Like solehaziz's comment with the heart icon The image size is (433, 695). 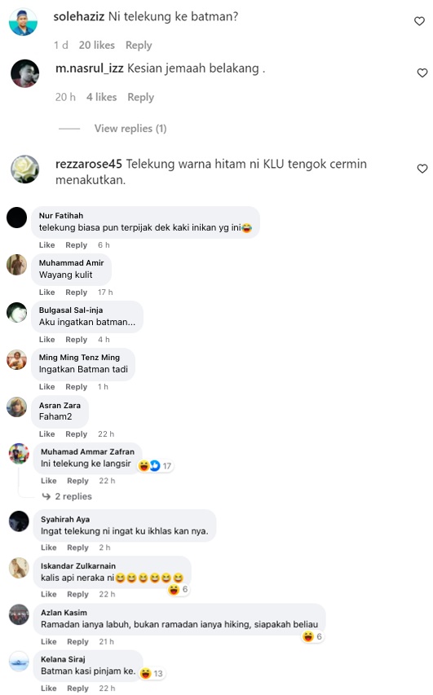(419, 21)
